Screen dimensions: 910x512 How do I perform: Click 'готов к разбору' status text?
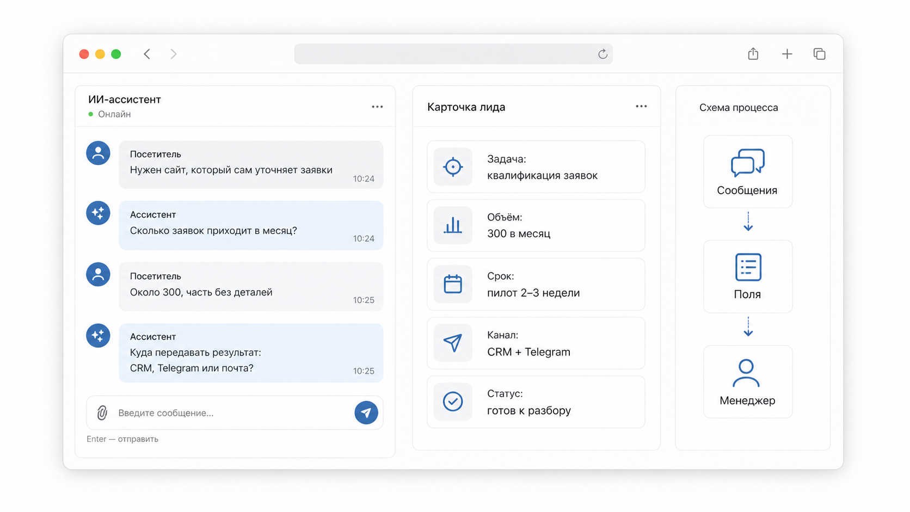coord(529,410)
